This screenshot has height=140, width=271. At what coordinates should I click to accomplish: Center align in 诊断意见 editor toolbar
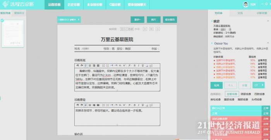pos(90,105)
